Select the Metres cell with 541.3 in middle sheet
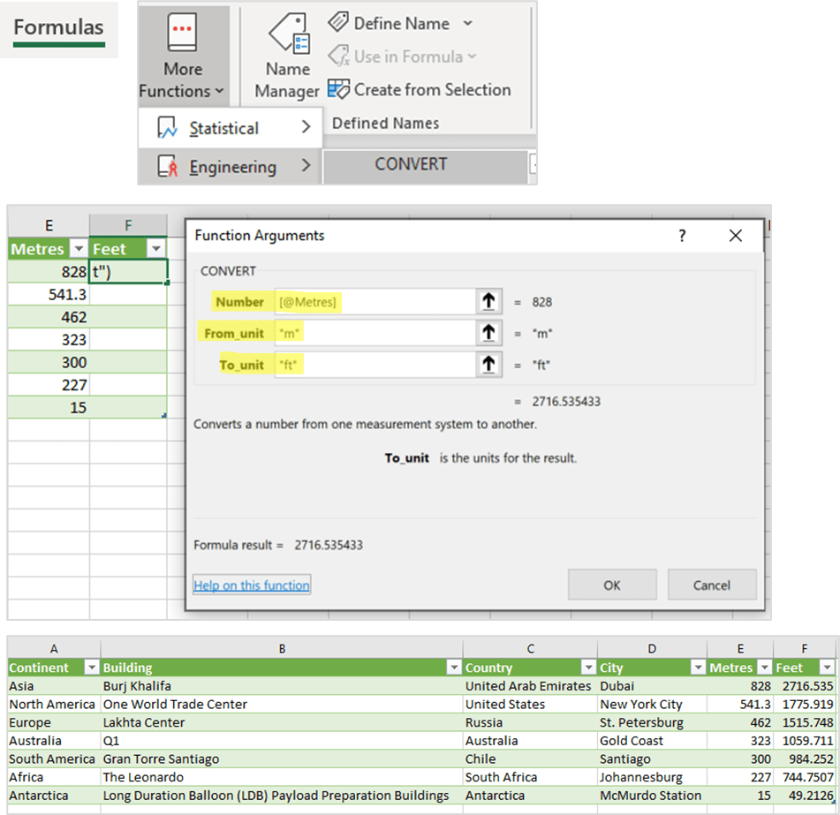This screenshot has width=840, height=815. click(49, 295)
